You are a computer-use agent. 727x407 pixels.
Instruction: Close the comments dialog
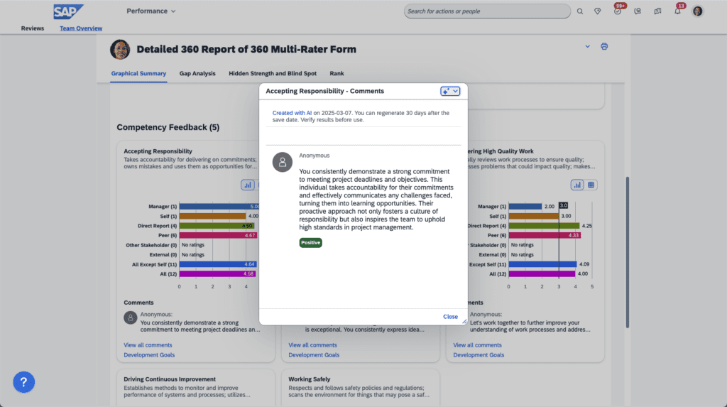(450, 317)
